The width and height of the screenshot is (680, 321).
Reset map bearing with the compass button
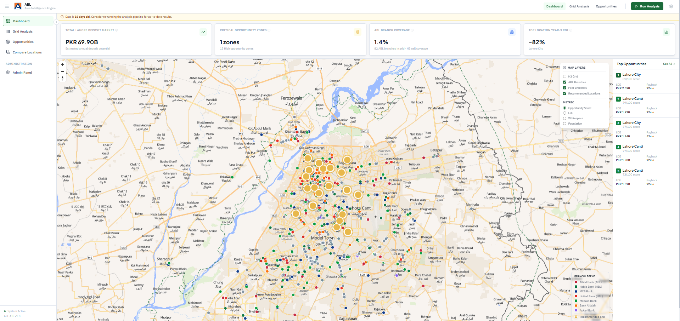coord(62,78)
